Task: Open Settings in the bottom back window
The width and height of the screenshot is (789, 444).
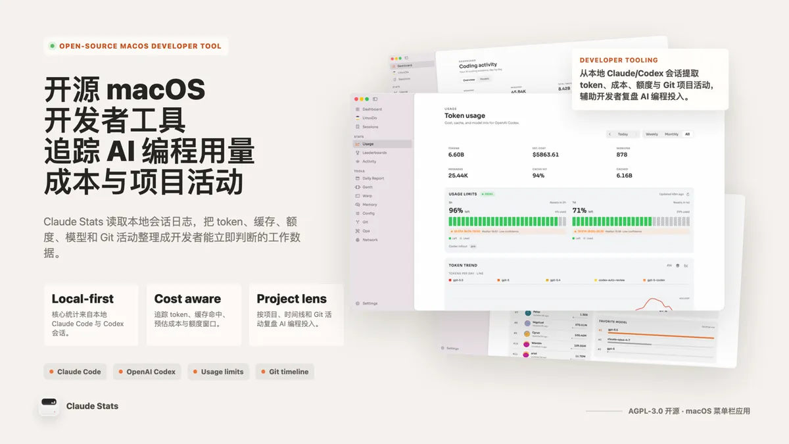Action: [x=450, y=348]
